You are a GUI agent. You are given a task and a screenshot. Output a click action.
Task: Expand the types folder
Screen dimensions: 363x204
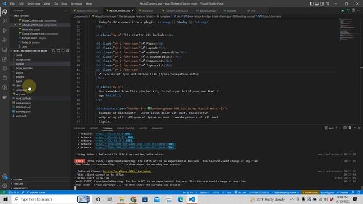coord(19,81)
